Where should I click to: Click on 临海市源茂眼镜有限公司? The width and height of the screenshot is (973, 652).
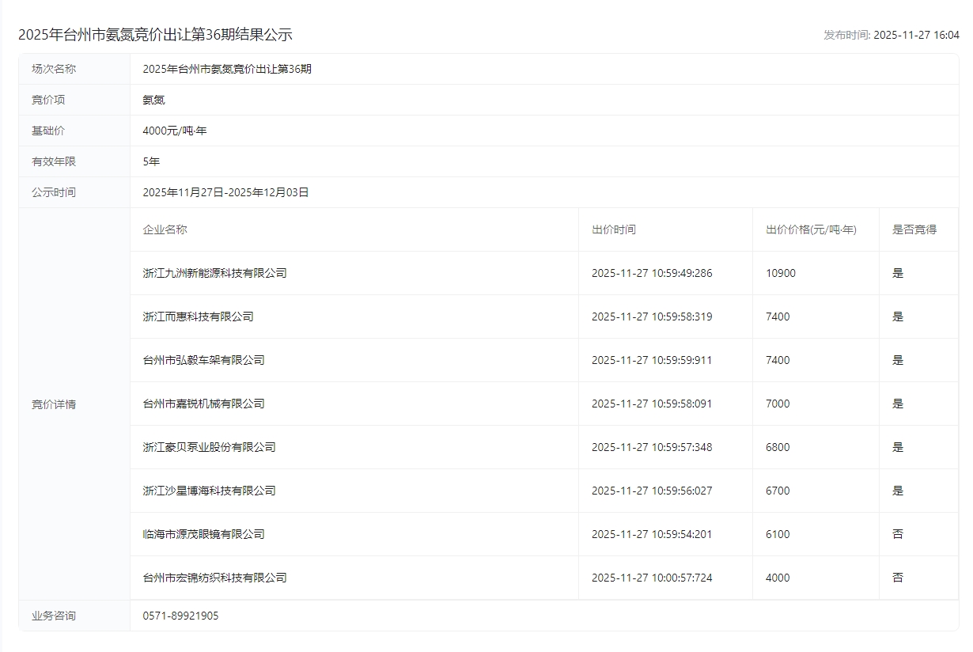(x=203, y=534)
